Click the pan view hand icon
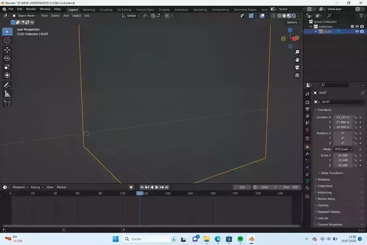The height and width of the screenshot is (245, 367). (297, 60)
